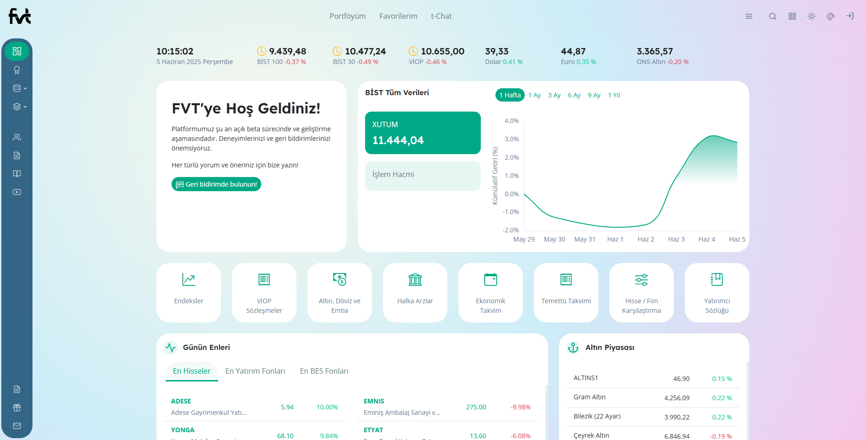Expand the İşlem Hacmi panel
The image size is (866, 440).
pos(423,175)
